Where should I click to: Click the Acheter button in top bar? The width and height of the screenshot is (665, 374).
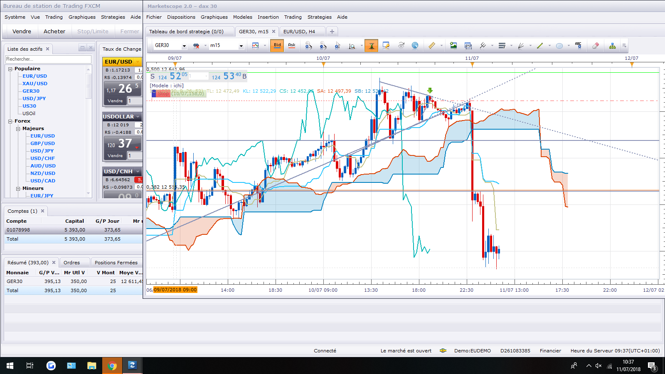pos(54,32)
